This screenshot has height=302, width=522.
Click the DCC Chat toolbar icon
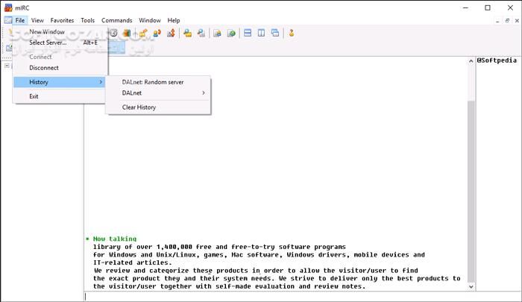point(157,33)
